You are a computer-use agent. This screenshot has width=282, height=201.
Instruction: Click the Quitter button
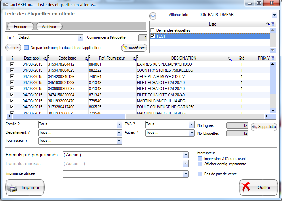tap(258, 187)
